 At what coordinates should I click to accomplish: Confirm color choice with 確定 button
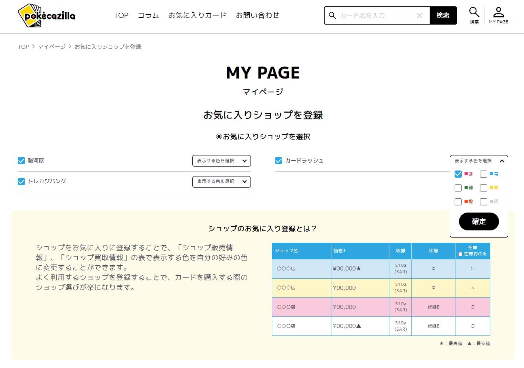pos(479,221)
